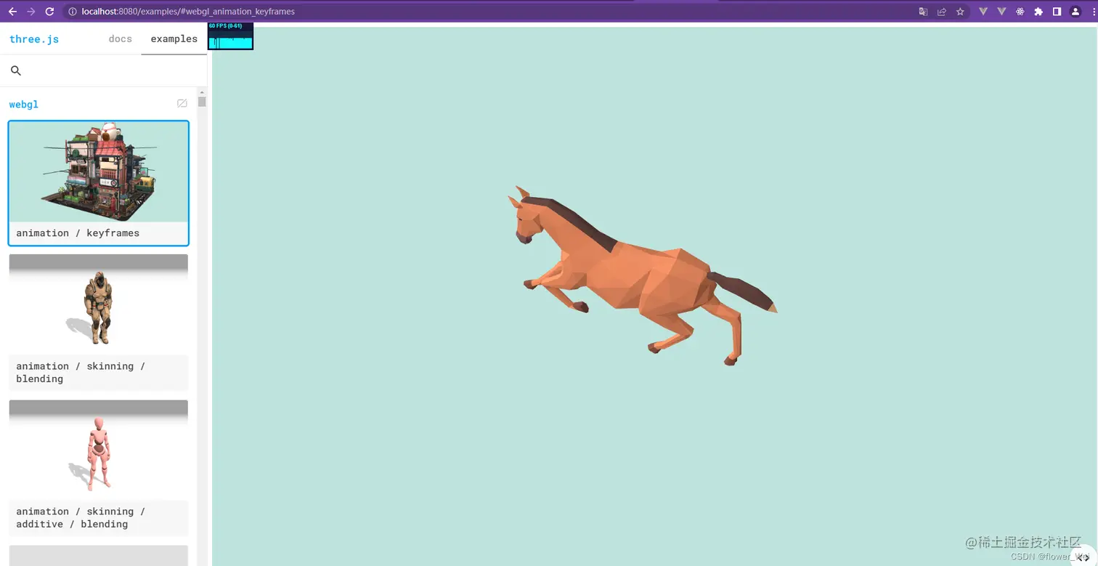The image size is (1098, 566).
Task: Jump to the webgl section heading
Action: point(24,104)
